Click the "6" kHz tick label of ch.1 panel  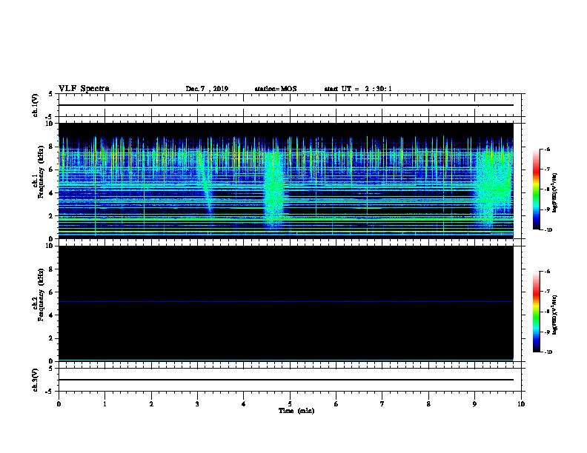pyautogui.click(x=51, y=170)
